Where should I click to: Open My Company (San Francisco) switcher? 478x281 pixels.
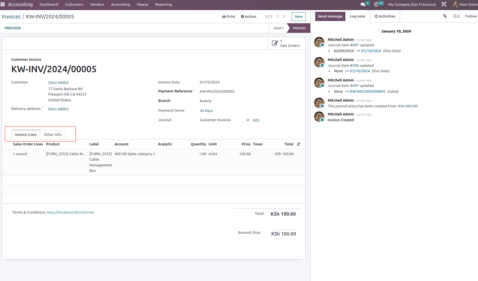412,4
